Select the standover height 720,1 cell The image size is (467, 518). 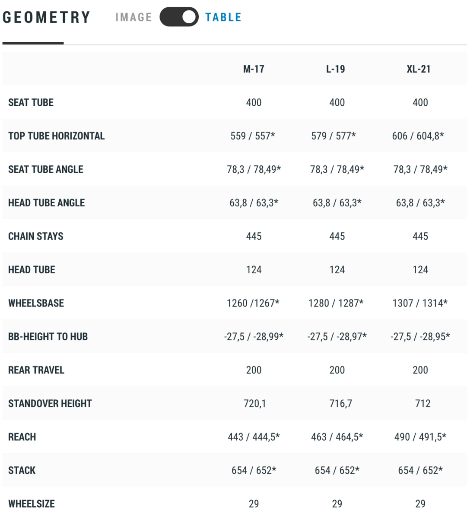pyautogui.click(x=254, y=404)
